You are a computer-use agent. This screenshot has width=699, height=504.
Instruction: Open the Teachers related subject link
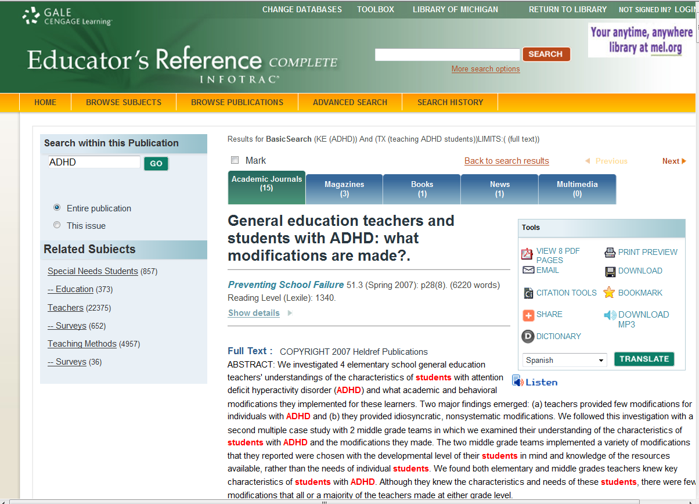coord(66,308)
